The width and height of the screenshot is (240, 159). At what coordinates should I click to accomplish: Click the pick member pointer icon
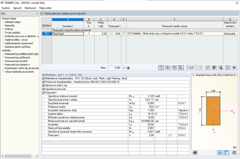(x=228, y=68)
